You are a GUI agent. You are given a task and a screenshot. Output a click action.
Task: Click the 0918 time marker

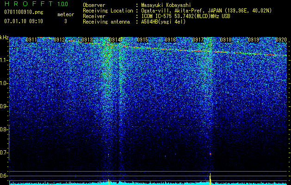point(226,40)
